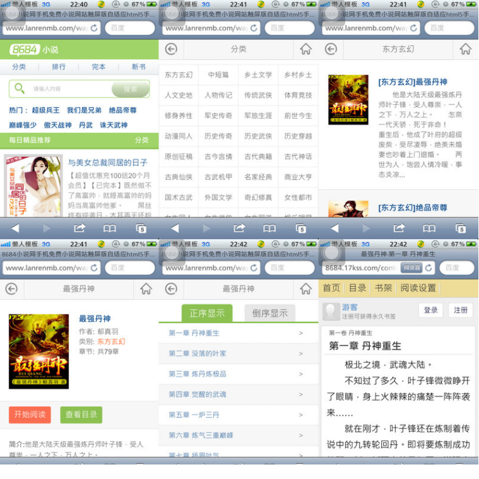
Task: Open tabs counter icon below the 东方玄幻 screen
Action: tap(460, 228)
